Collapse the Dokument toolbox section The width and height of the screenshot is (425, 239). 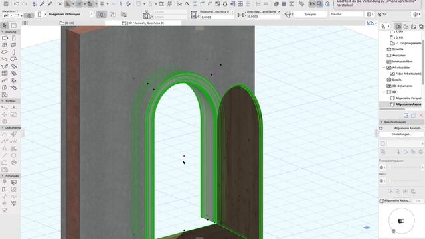3,127
